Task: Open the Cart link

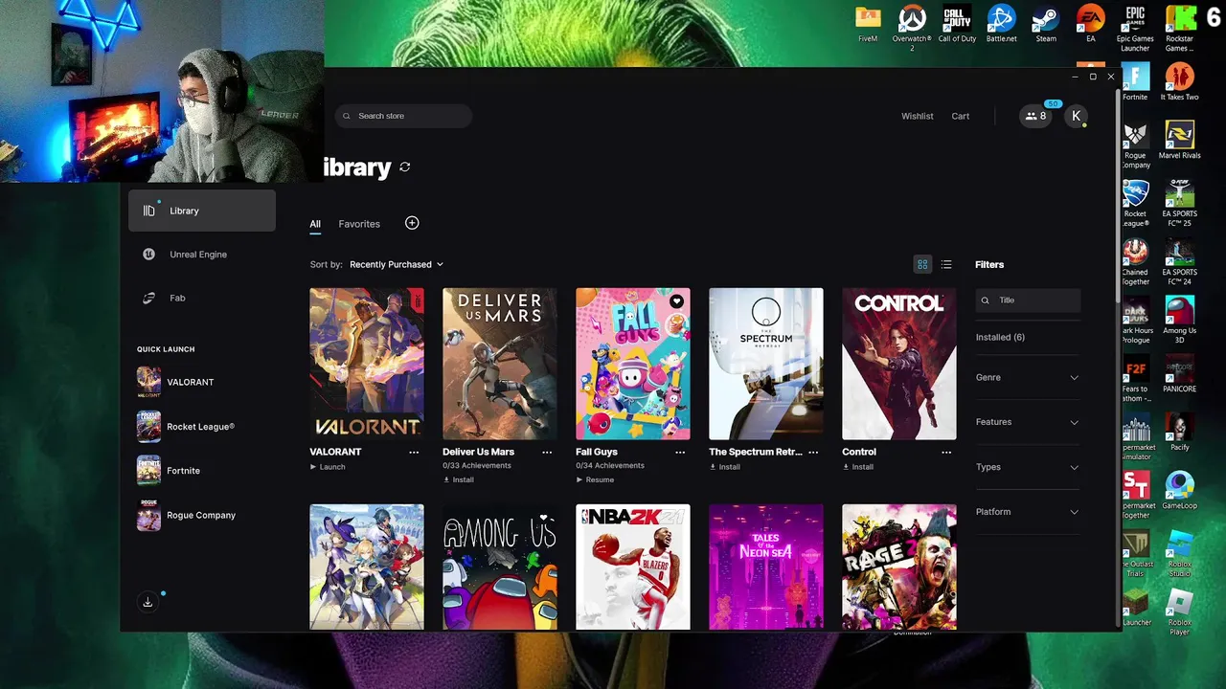Action: click(961, 116)
